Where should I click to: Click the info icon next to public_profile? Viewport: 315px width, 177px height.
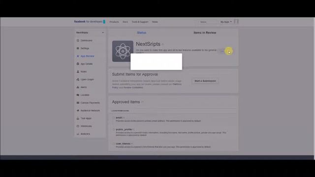tap(133, 129)
